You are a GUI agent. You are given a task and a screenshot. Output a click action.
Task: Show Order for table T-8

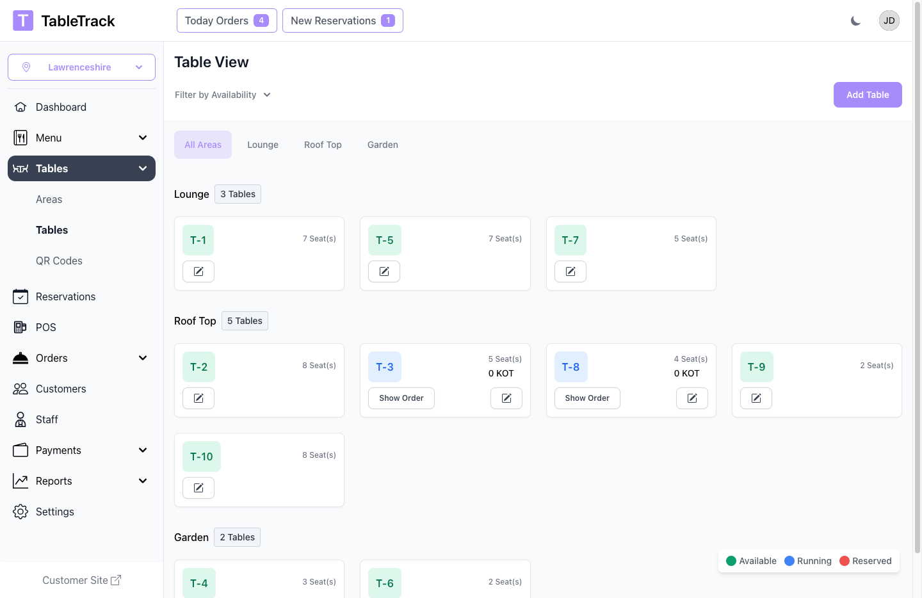(586, 398)
